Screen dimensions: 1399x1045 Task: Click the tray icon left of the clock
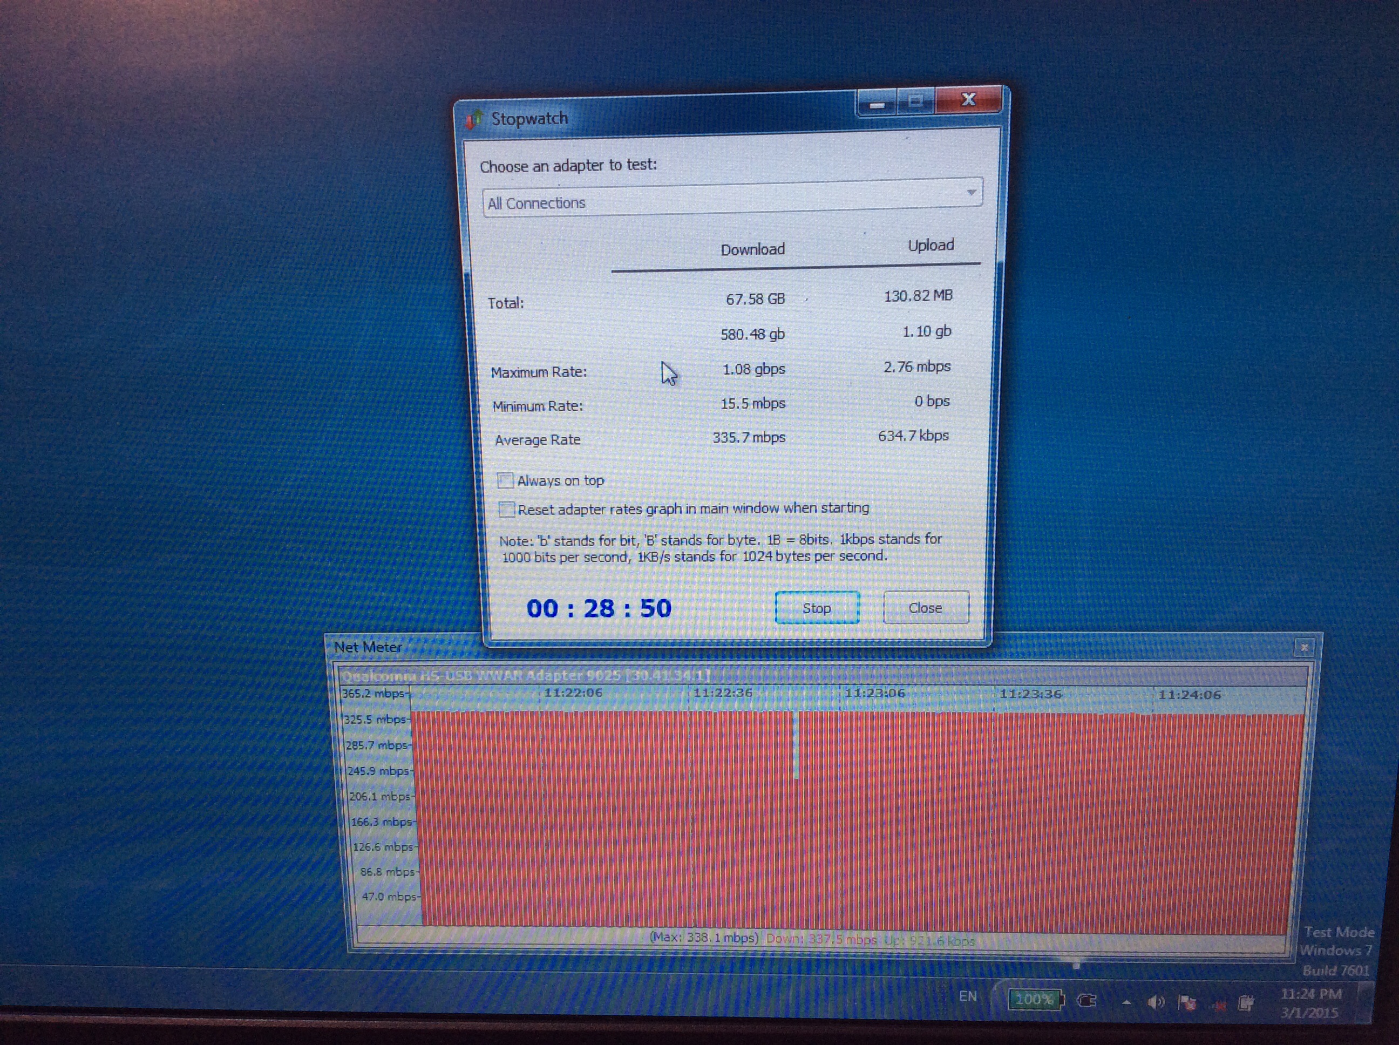click(1246, 1002)
